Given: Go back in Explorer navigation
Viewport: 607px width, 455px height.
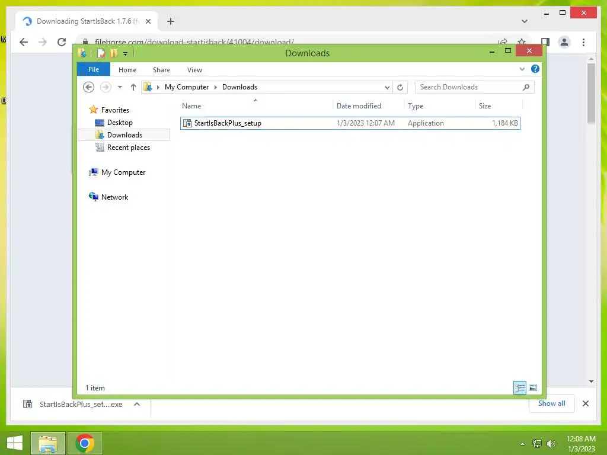Looking at the screenshot, I should pos(89,87).
